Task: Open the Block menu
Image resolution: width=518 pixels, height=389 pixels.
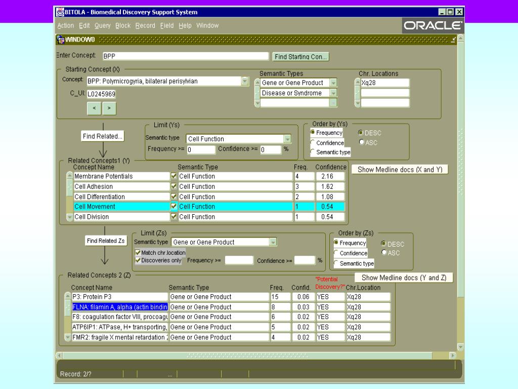Action: point(123,25)
